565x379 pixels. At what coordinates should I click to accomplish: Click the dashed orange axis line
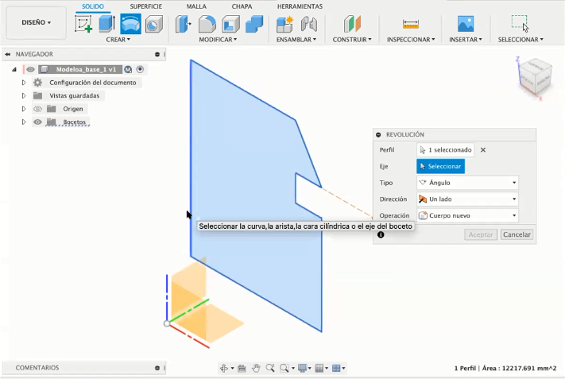(x=348, y=203)
